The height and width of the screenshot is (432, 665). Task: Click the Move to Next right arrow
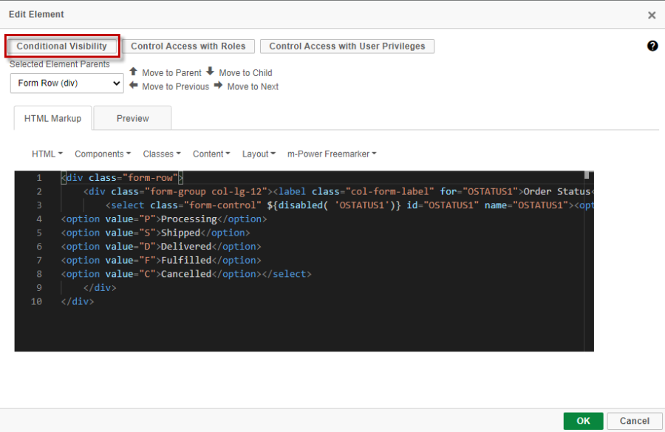pos(218,85)
